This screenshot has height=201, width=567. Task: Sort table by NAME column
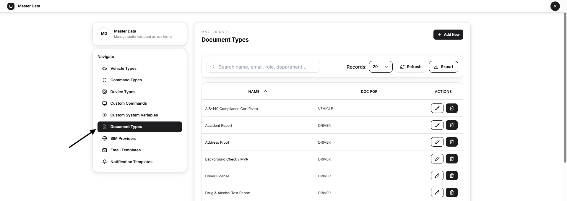coord(257,92)
